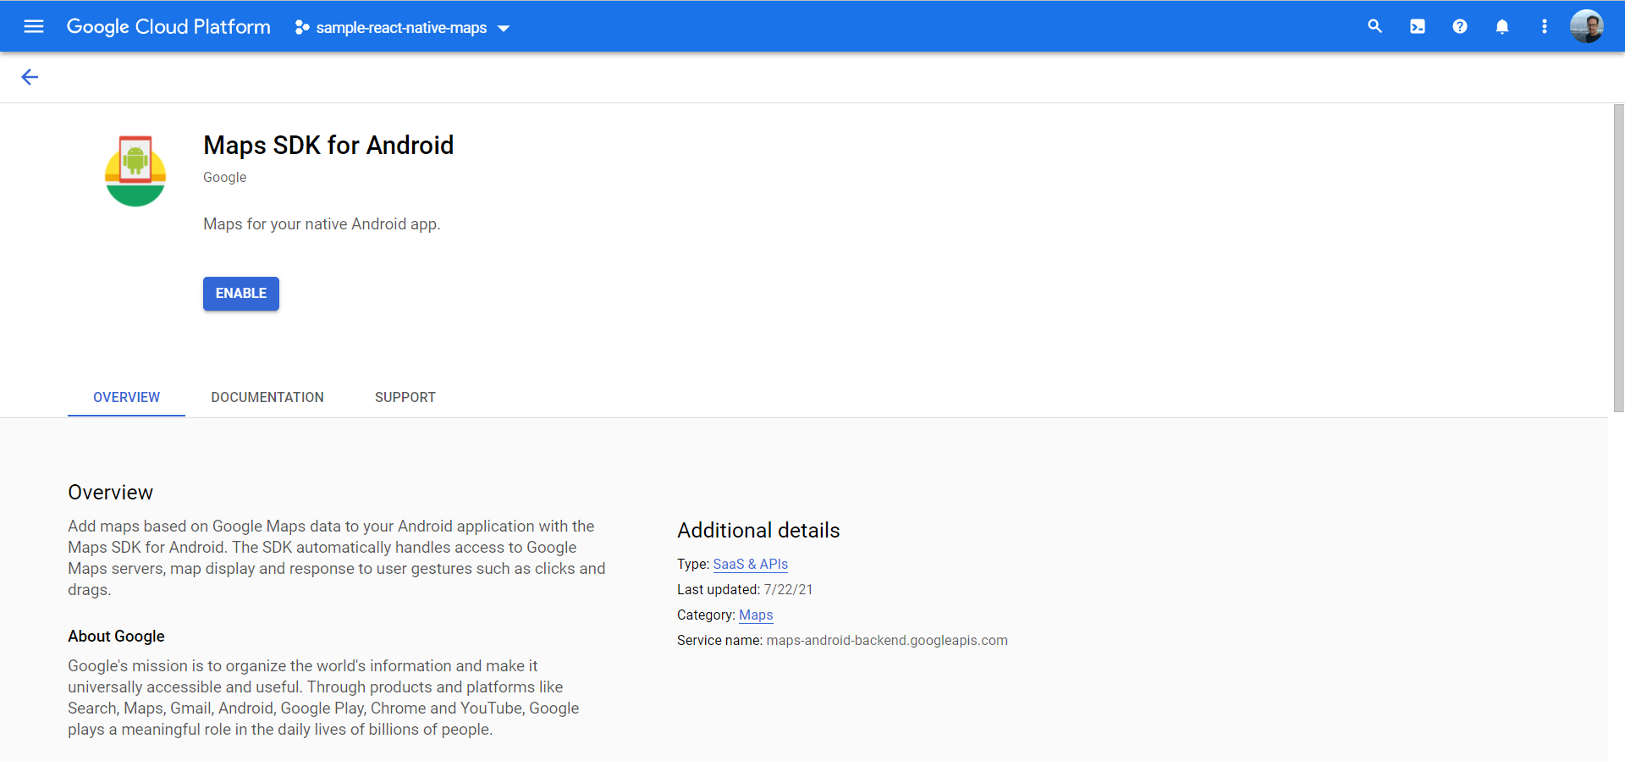Image resolution: width=1625 pixels, height=761 pixels.
Task: Open the sample-react-native-maps project selector
Action: tap(403, 28)
